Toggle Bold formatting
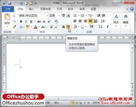 point(21,22)
